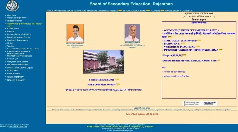Open Central Sector Scheme of MHRD Scholarship
Screen dimensions: 238x132
[x=19, y=53]
